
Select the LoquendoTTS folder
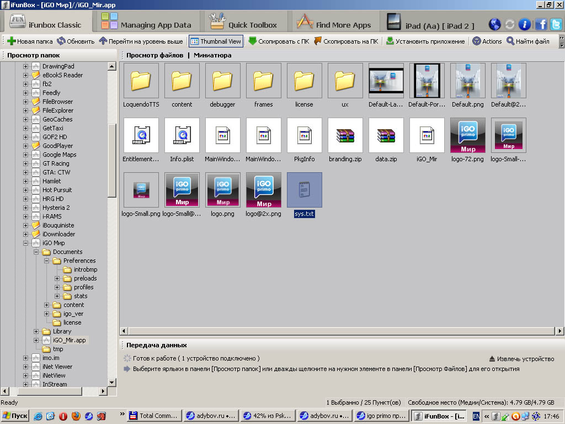coord(141,81)
